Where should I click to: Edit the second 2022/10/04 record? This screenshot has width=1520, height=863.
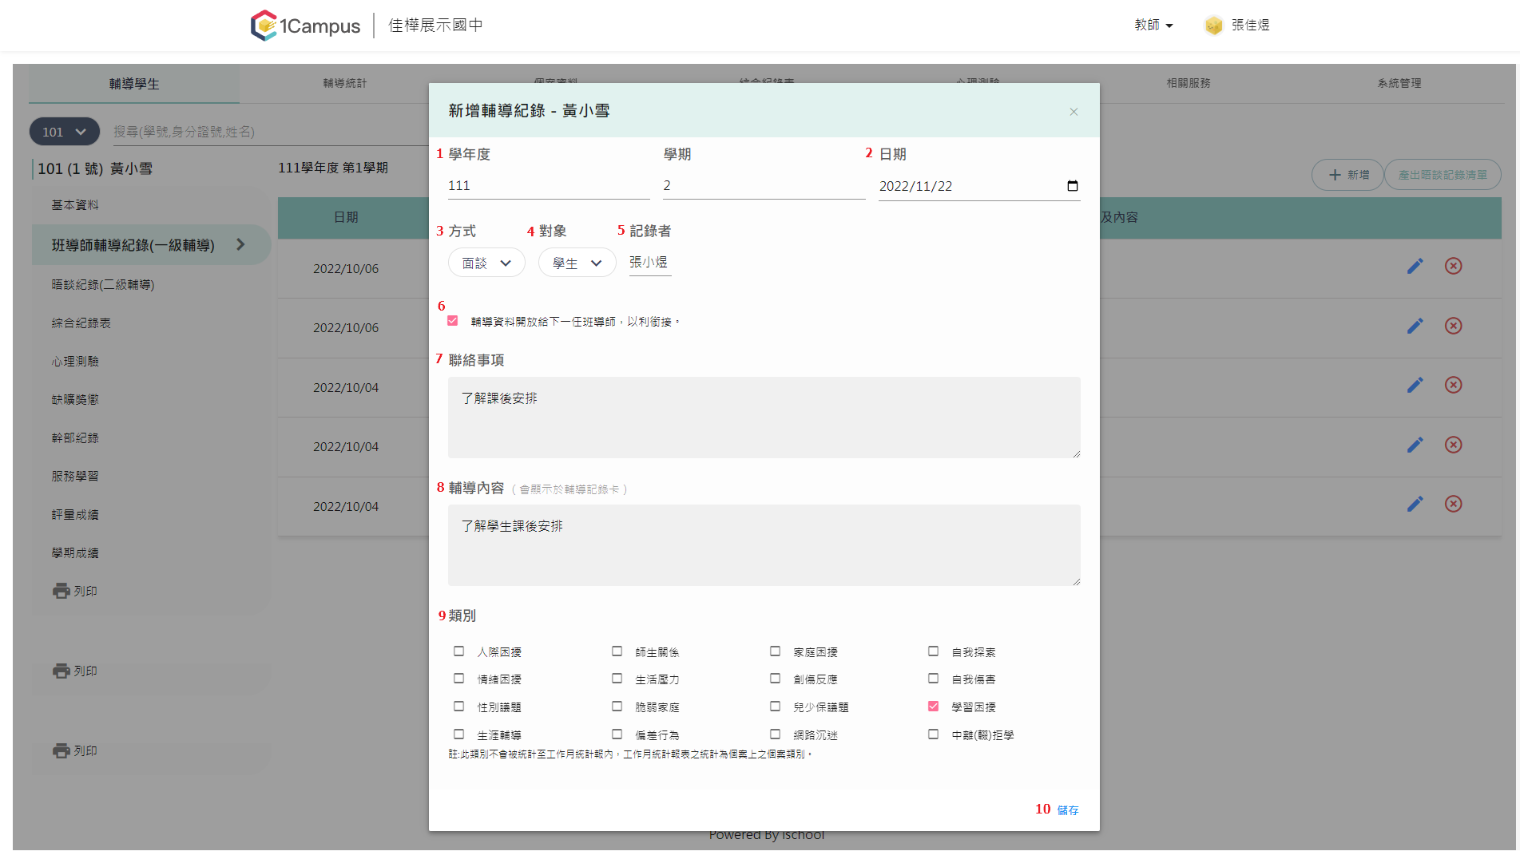1415,445
